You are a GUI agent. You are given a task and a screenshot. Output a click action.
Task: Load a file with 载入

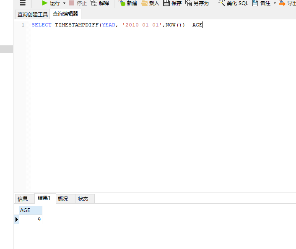150,3
